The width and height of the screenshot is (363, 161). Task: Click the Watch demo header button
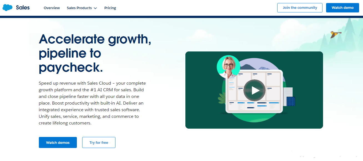(342, 8)
